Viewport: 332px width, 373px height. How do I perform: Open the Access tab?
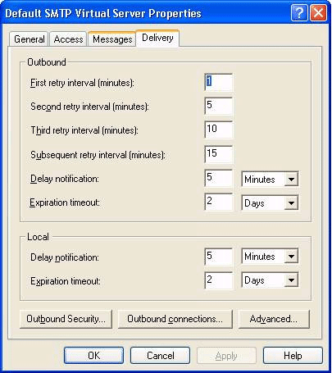68,39
